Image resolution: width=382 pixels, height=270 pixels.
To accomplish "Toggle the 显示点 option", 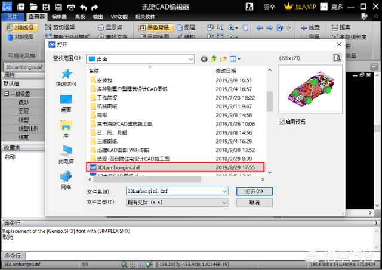I will (110, 27).
